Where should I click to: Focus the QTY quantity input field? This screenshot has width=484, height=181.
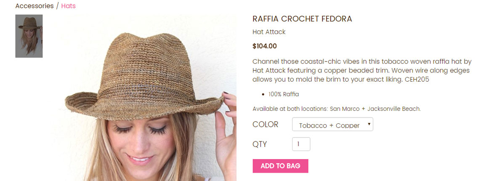(301, 144)
